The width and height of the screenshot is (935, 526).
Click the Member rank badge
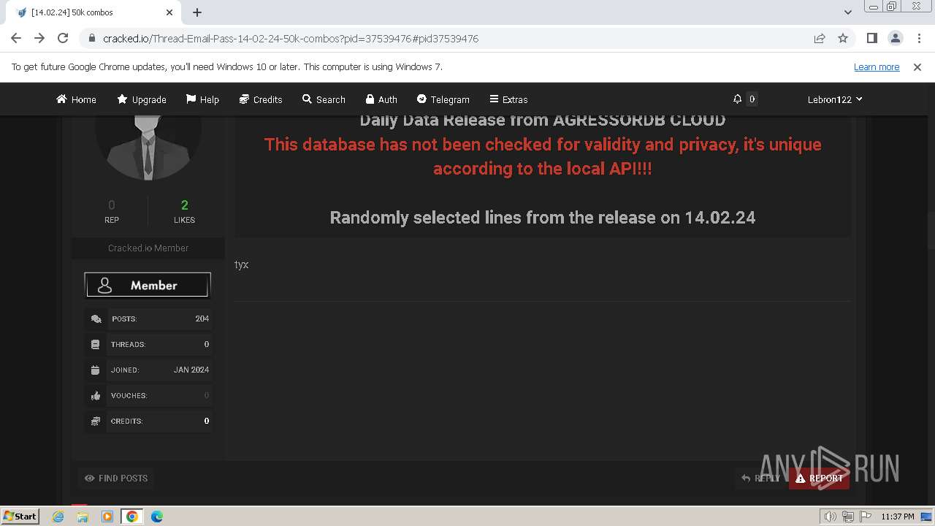[x=148, y=286]
